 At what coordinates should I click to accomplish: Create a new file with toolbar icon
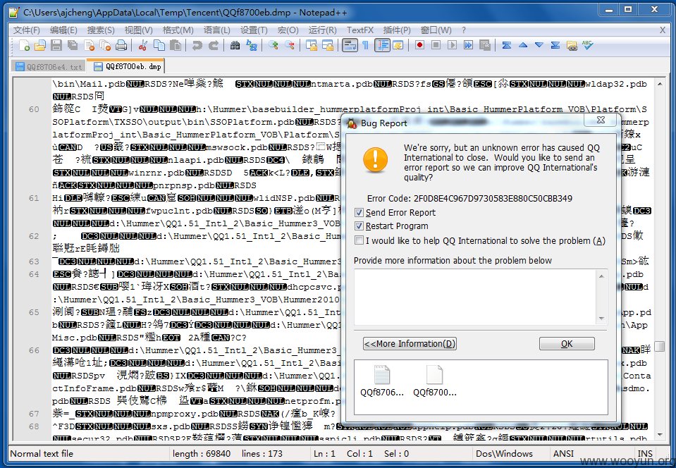[x=24, y=45]
